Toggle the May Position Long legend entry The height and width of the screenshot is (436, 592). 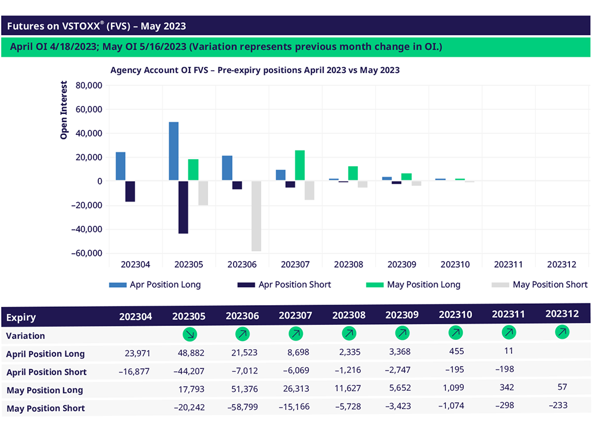(413, 284)
